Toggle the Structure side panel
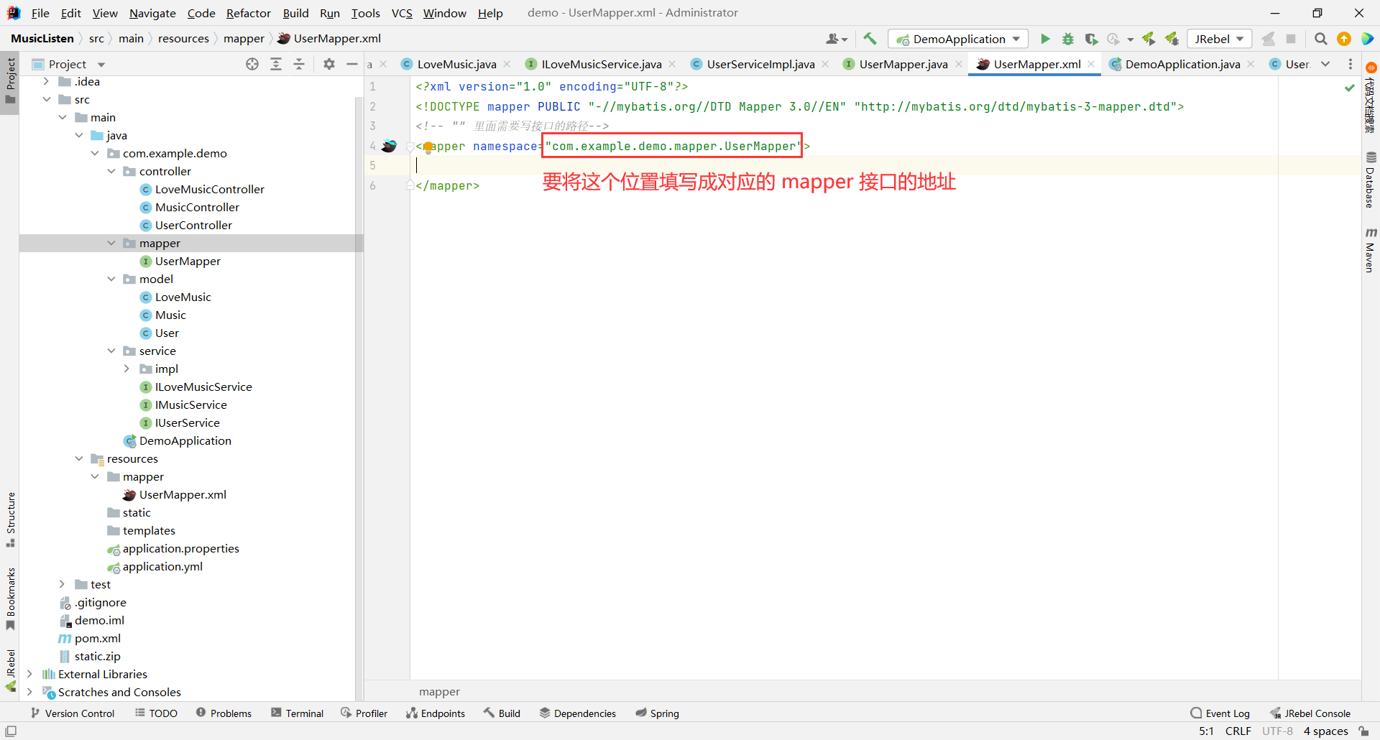Image resolution: width=1380 pixels, height=740 pixels. (x=10, y=519)
